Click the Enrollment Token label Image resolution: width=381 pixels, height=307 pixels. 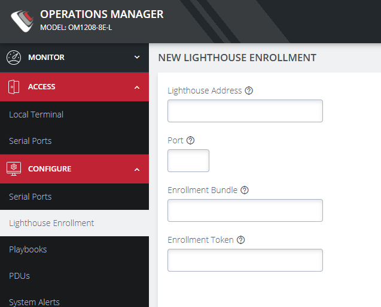[x=200, y=240]
